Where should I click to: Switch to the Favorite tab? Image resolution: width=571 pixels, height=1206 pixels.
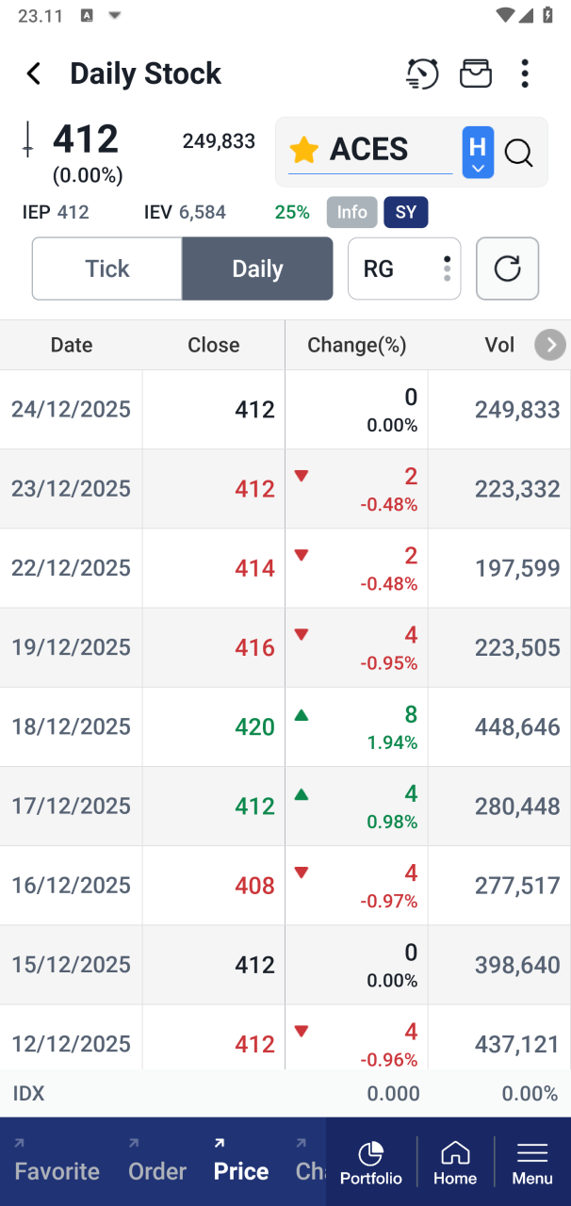coord(57,1170)
